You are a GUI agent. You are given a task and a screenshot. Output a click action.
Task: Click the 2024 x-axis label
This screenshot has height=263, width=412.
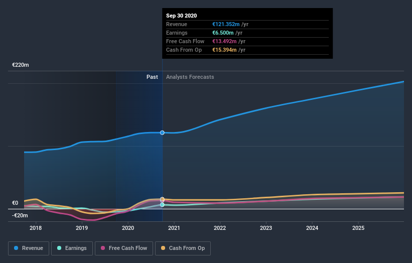pyautogui.click(x=312, y=228)
